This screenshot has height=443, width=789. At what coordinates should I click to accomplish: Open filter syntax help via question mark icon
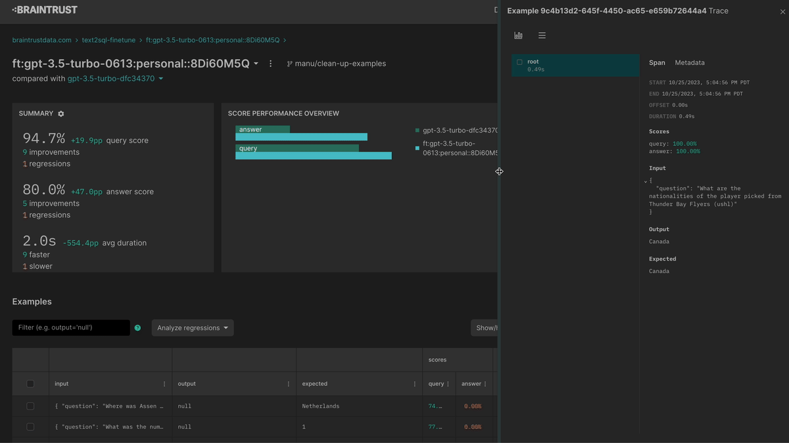(x=138, y=327)
